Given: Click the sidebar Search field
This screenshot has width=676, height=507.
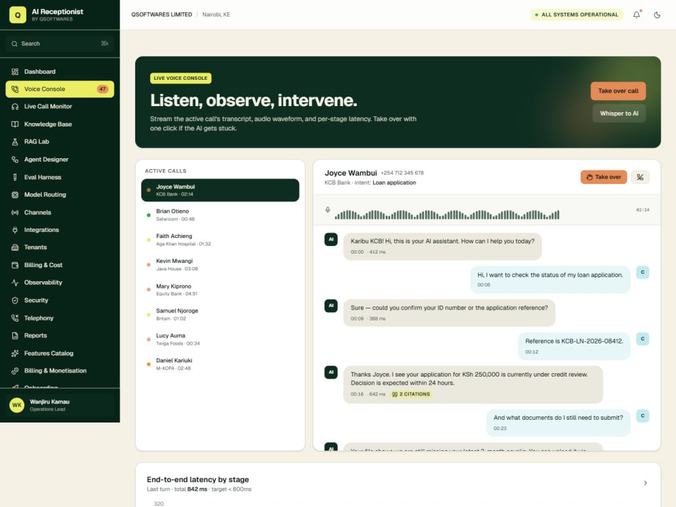Looking at the screenshot, I should point(60,43).
